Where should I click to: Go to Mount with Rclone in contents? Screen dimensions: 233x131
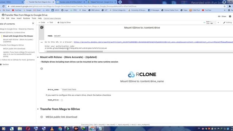pyautogui.click(x=18, y=40)
